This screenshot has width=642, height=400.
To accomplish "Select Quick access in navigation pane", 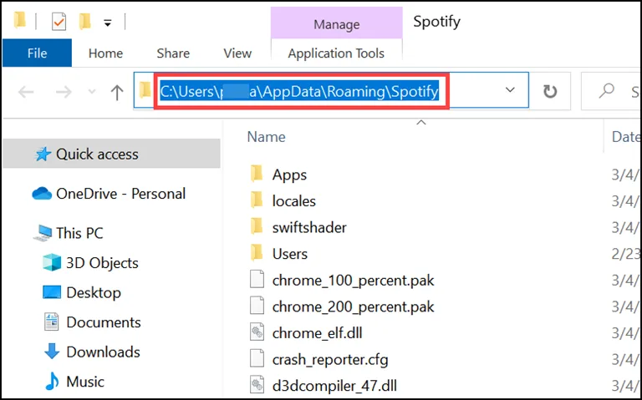I will [111, 154].
